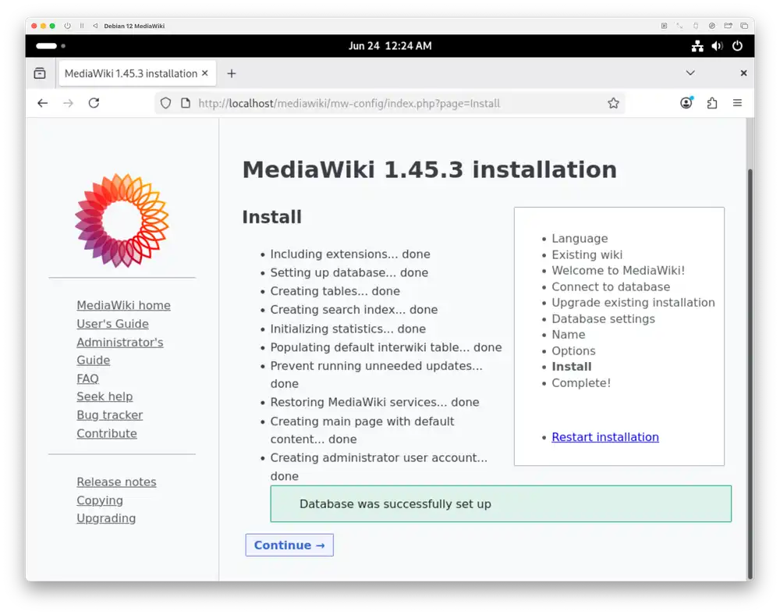The width and height of the screenshot is (780, 615).
Task: Open the User's Guide link
Action: click(112, 324)
